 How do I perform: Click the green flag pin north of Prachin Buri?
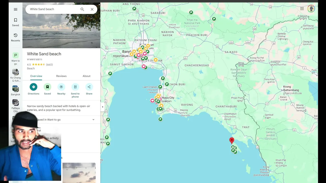[214, 19]
